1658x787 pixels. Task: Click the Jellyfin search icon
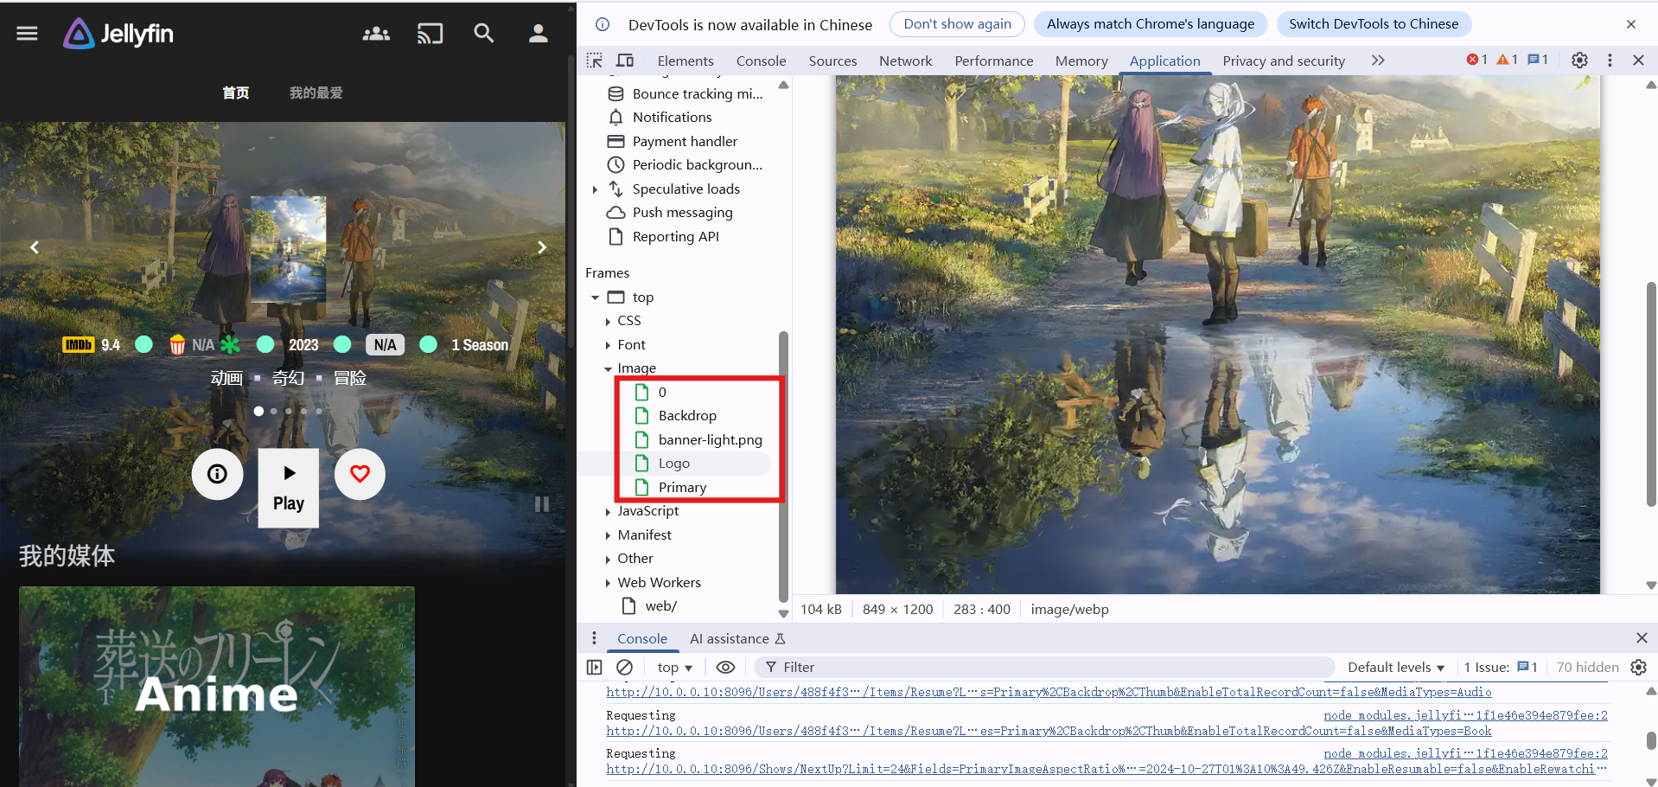(x=483, y=34)
